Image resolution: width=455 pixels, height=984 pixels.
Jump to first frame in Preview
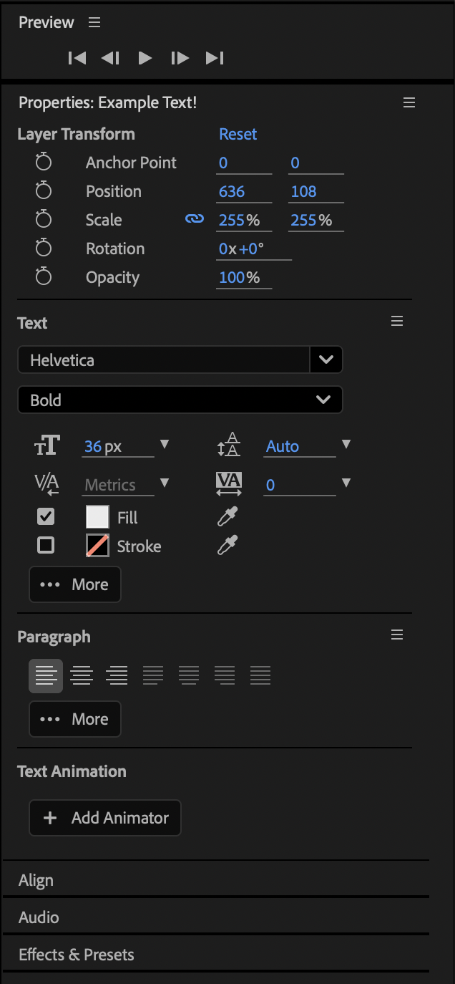pos(77,58)
